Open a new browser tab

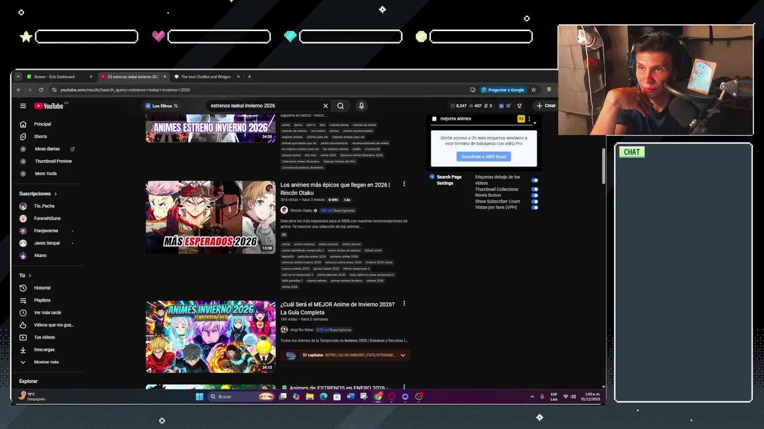pos(249,76)
